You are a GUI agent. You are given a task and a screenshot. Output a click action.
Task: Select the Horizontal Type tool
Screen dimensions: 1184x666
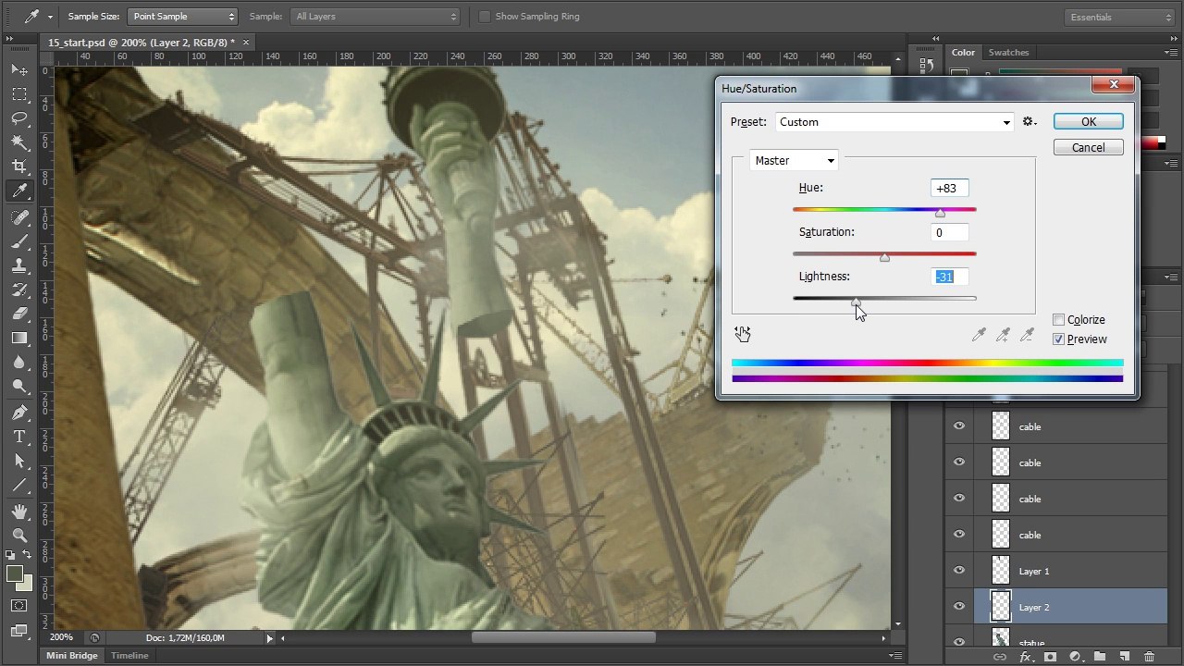19,437
